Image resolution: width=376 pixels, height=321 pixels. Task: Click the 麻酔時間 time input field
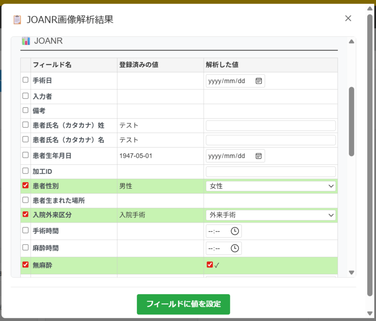tap(224, 248)
